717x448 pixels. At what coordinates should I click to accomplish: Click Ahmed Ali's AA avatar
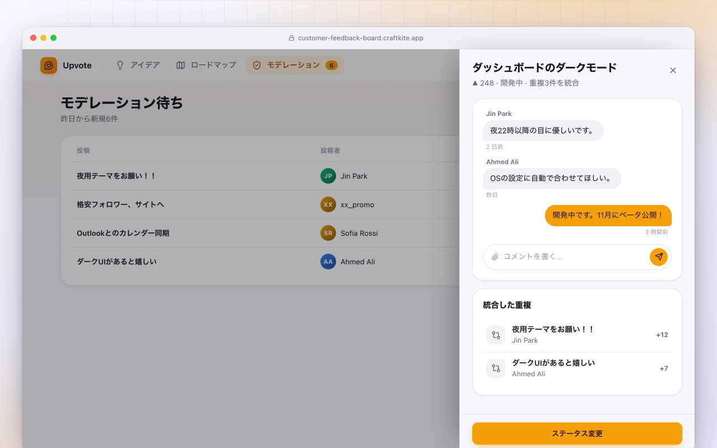328,262
